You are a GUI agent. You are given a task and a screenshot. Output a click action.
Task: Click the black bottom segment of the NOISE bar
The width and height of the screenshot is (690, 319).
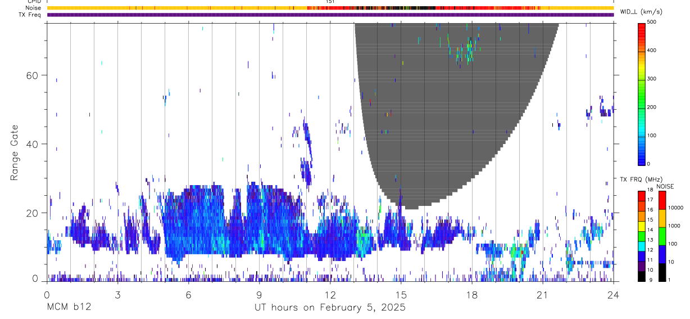pyautogui.click(x=662, y=272)
